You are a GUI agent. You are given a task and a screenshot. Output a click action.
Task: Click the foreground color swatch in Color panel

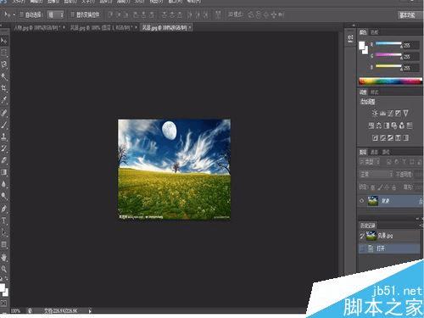click(361, 46)
